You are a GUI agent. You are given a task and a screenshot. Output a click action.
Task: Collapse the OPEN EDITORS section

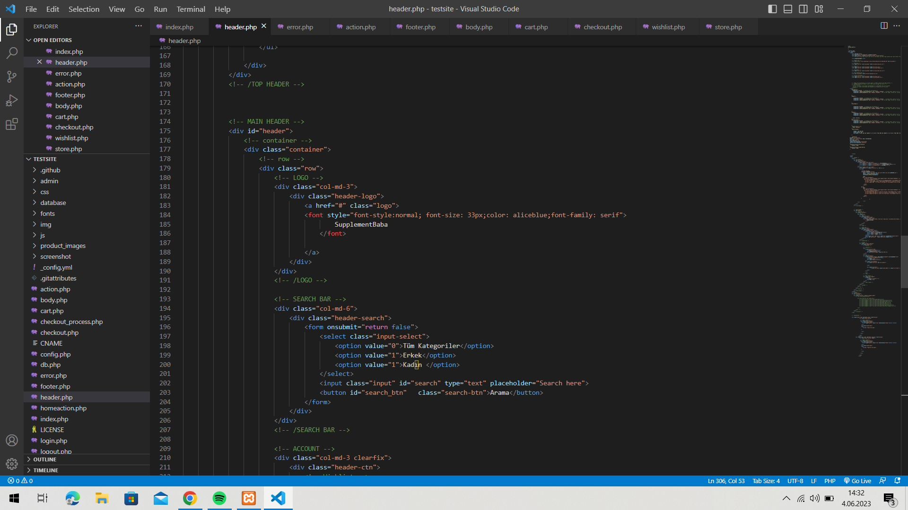(x=52, y=40)
